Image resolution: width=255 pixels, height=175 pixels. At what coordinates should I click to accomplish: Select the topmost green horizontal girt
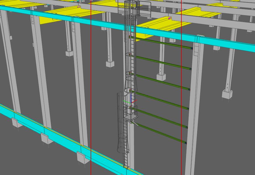[x=161, y=43]
